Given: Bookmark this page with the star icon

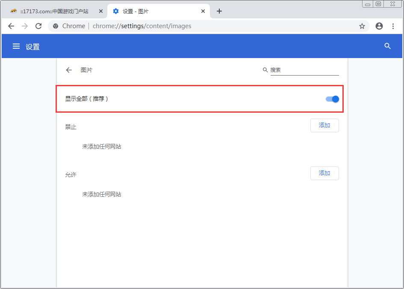Looking at the screenshot, I should (x=362, y=26).
